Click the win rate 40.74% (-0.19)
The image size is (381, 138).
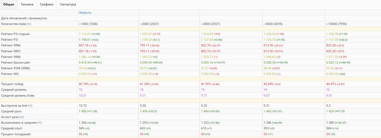[x=88, y=84]
